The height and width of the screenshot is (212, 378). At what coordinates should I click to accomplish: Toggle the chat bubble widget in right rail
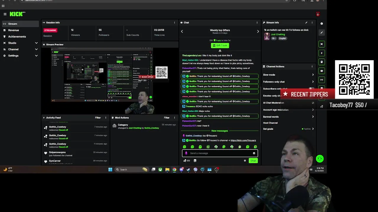322,71
